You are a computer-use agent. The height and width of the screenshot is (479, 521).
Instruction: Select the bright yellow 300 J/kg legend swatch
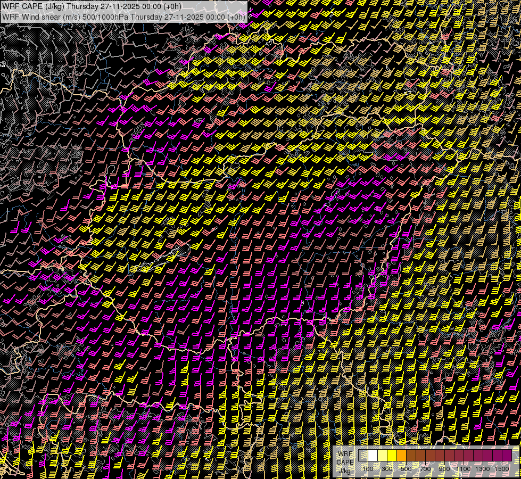pyautogui.click(x=392, y=456)
